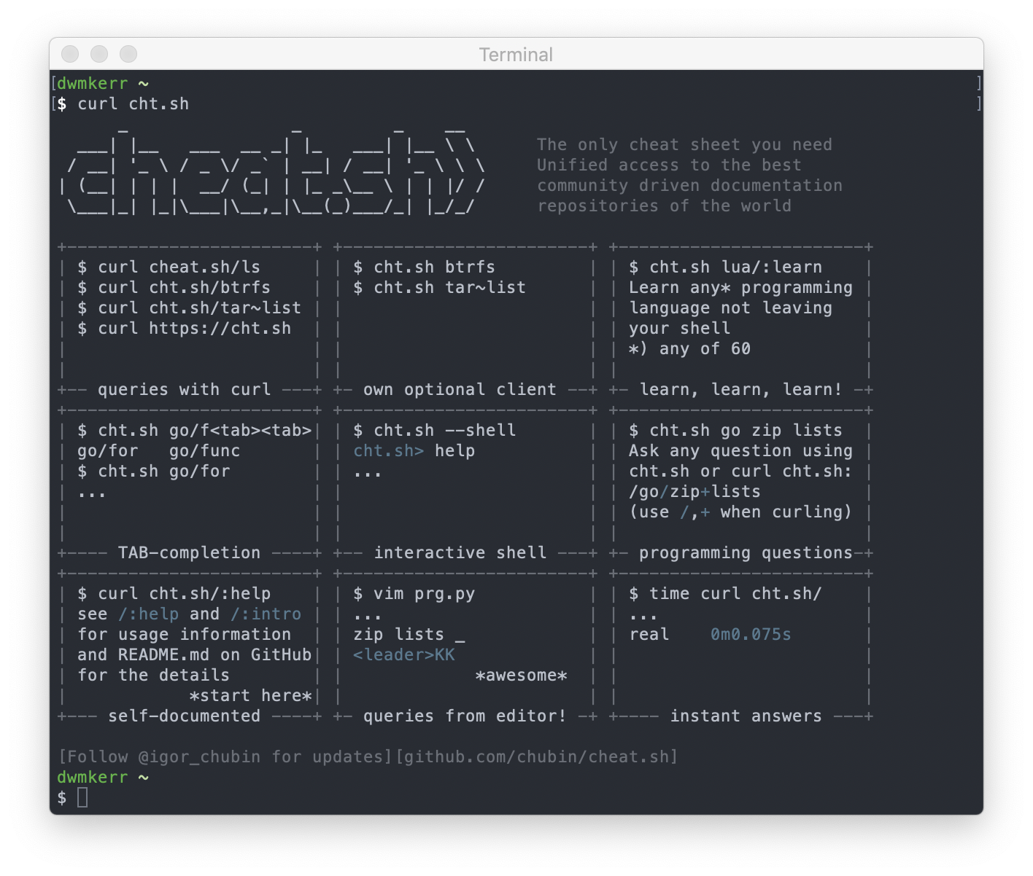This screenshot has width=1033, height=876.
Task: Click the "*) any of 60" footnote
Action: point(690,348)
